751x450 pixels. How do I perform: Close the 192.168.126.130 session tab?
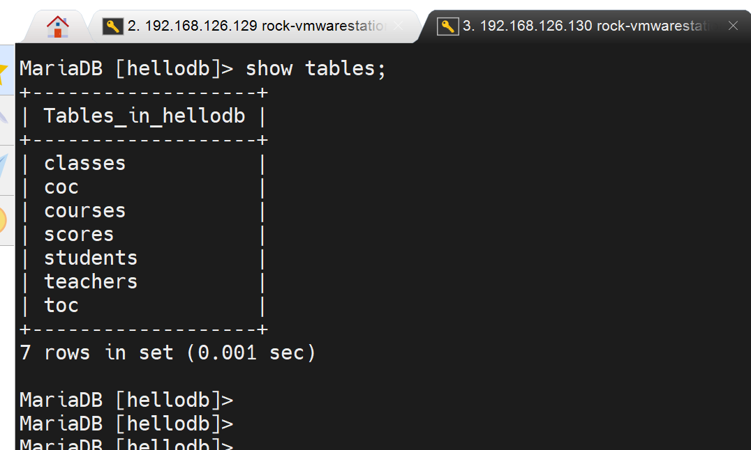click(733, 26)
